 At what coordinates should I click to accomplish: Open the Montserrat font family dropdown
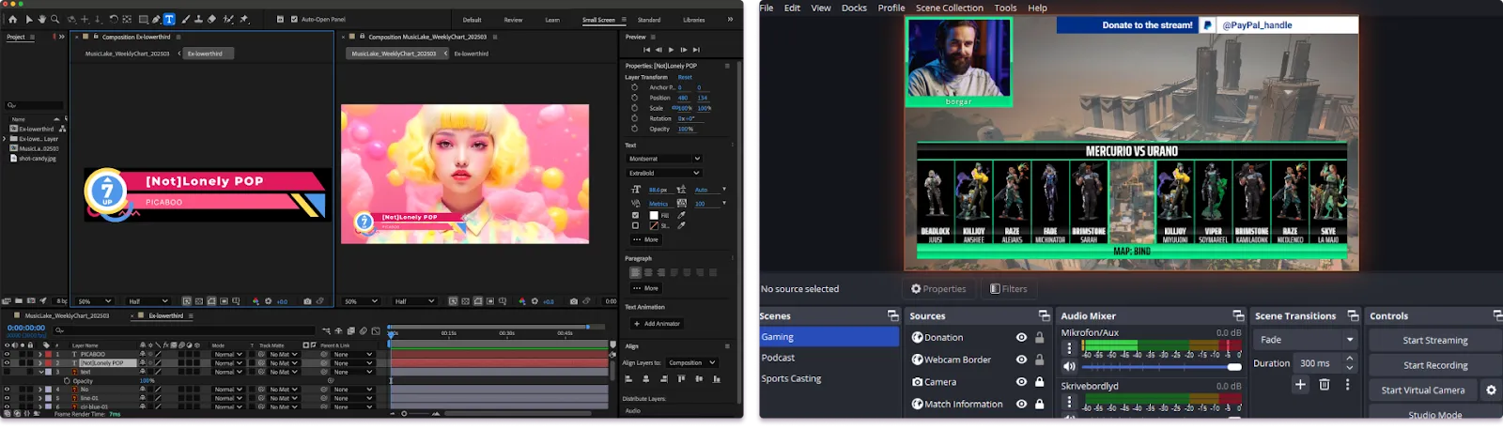pyautogui.click(x=664, y=159)
